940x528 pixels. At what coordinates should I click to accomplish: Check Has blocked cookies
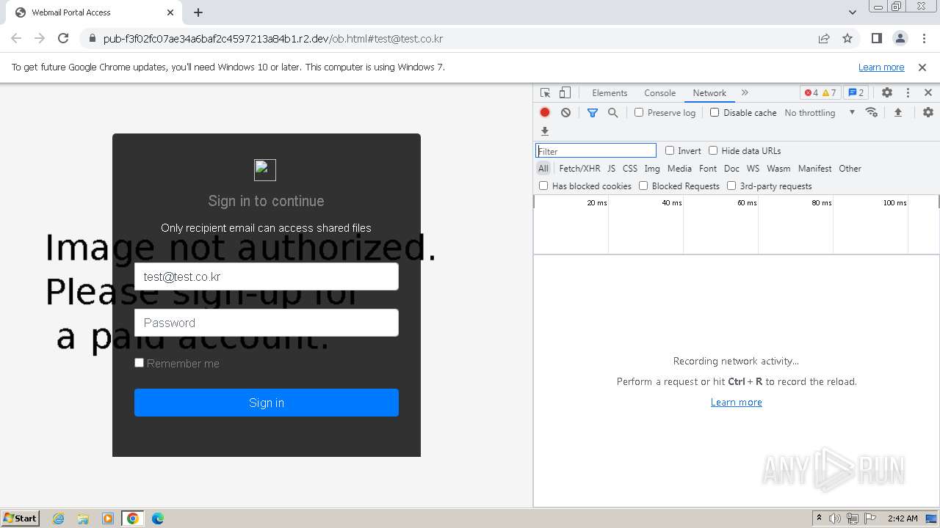(543, 186)
